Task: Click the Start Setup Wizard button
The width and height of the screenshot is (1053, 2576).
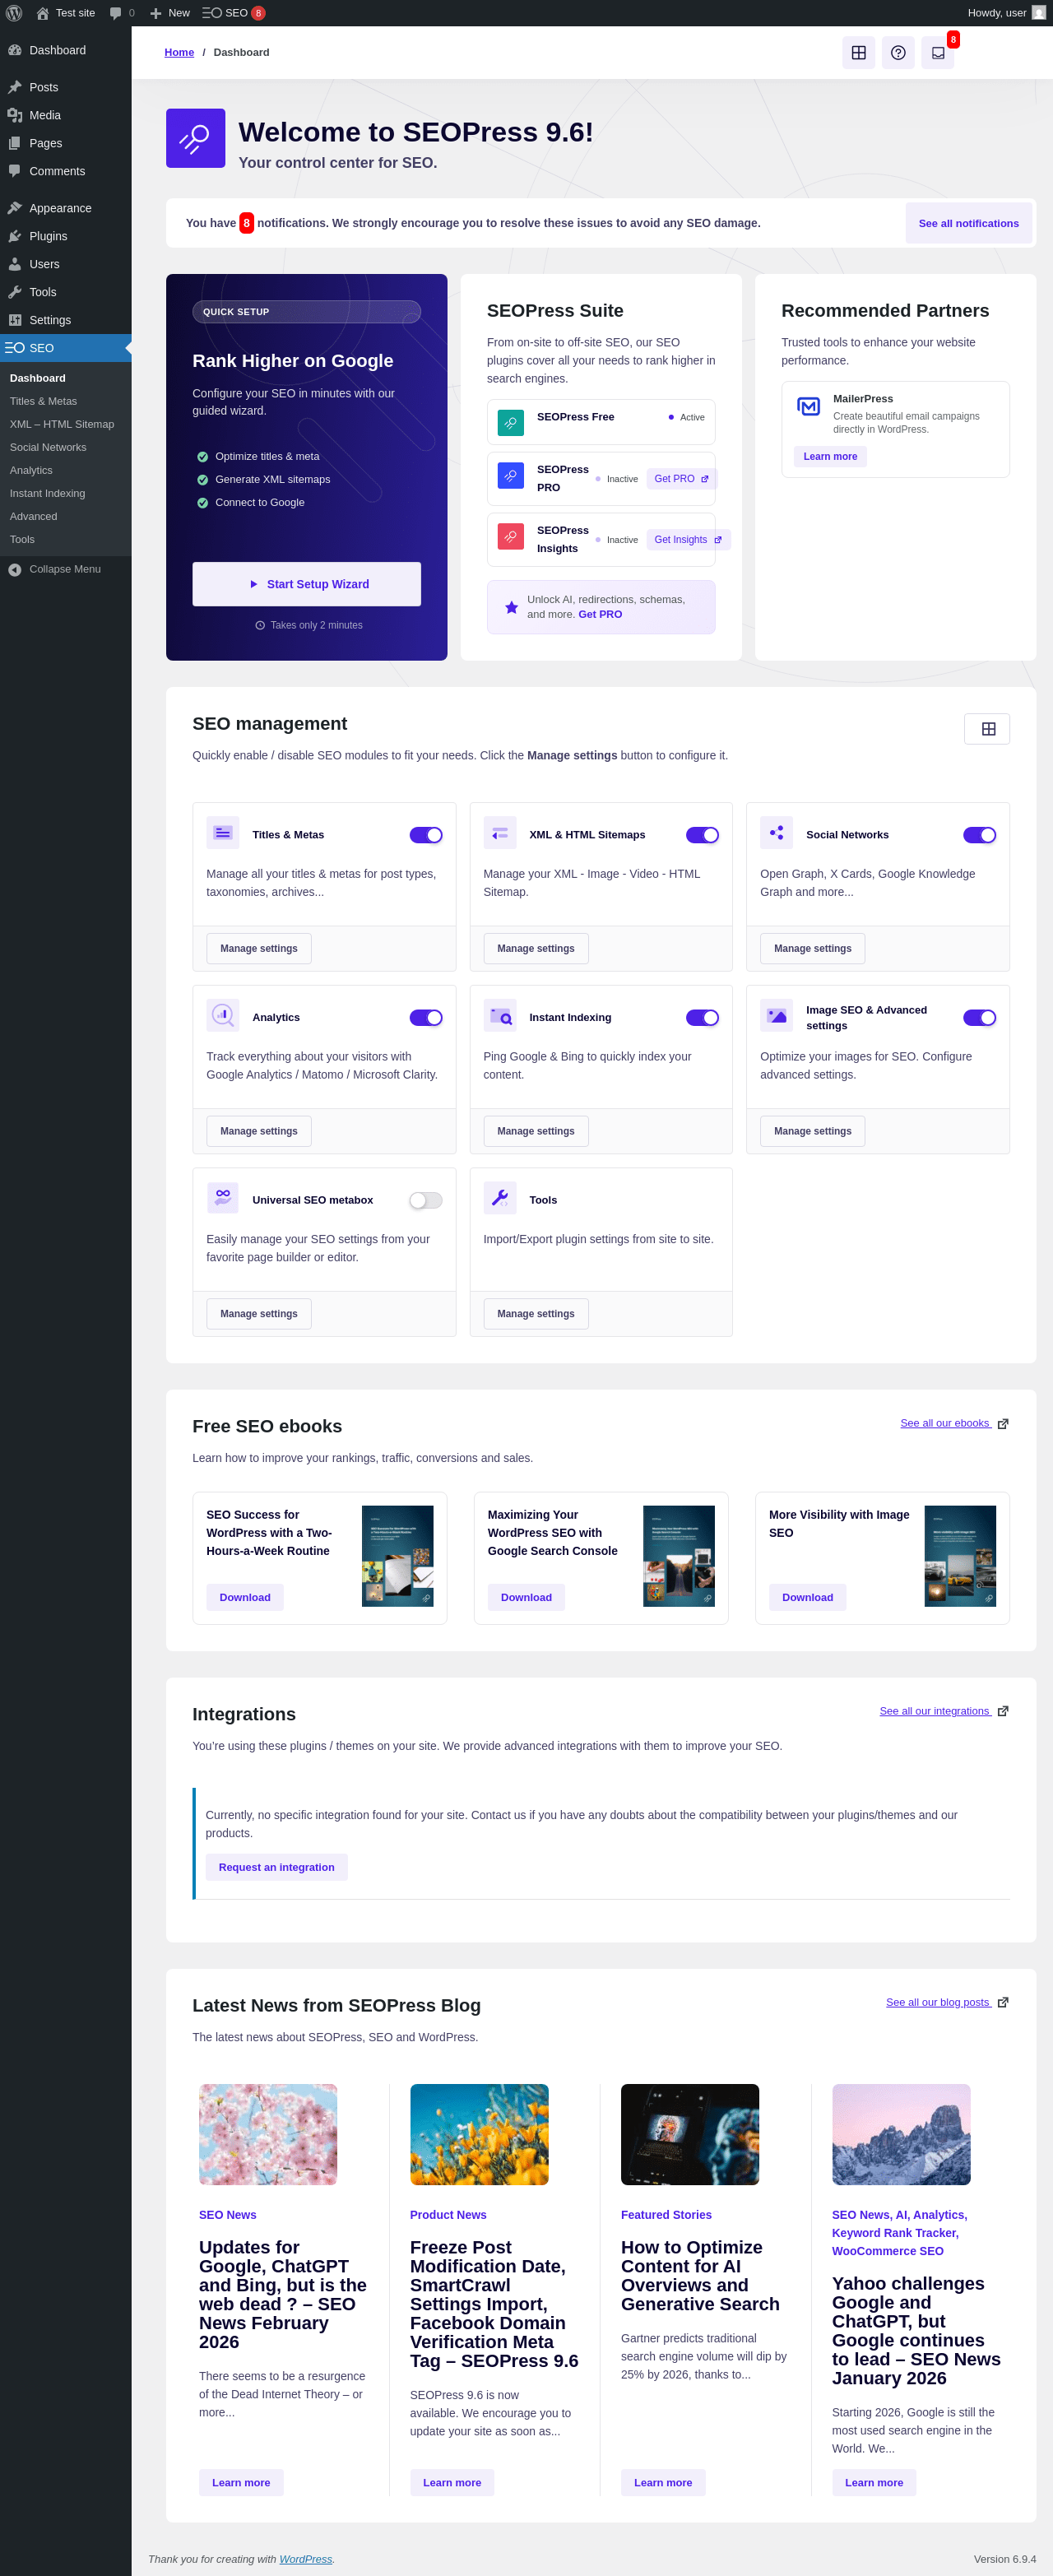Action: click(307, 584)
